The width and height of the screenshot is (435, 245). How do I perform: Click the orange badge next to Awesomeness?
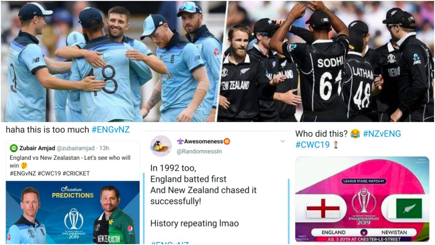click(x=227, y=141)
